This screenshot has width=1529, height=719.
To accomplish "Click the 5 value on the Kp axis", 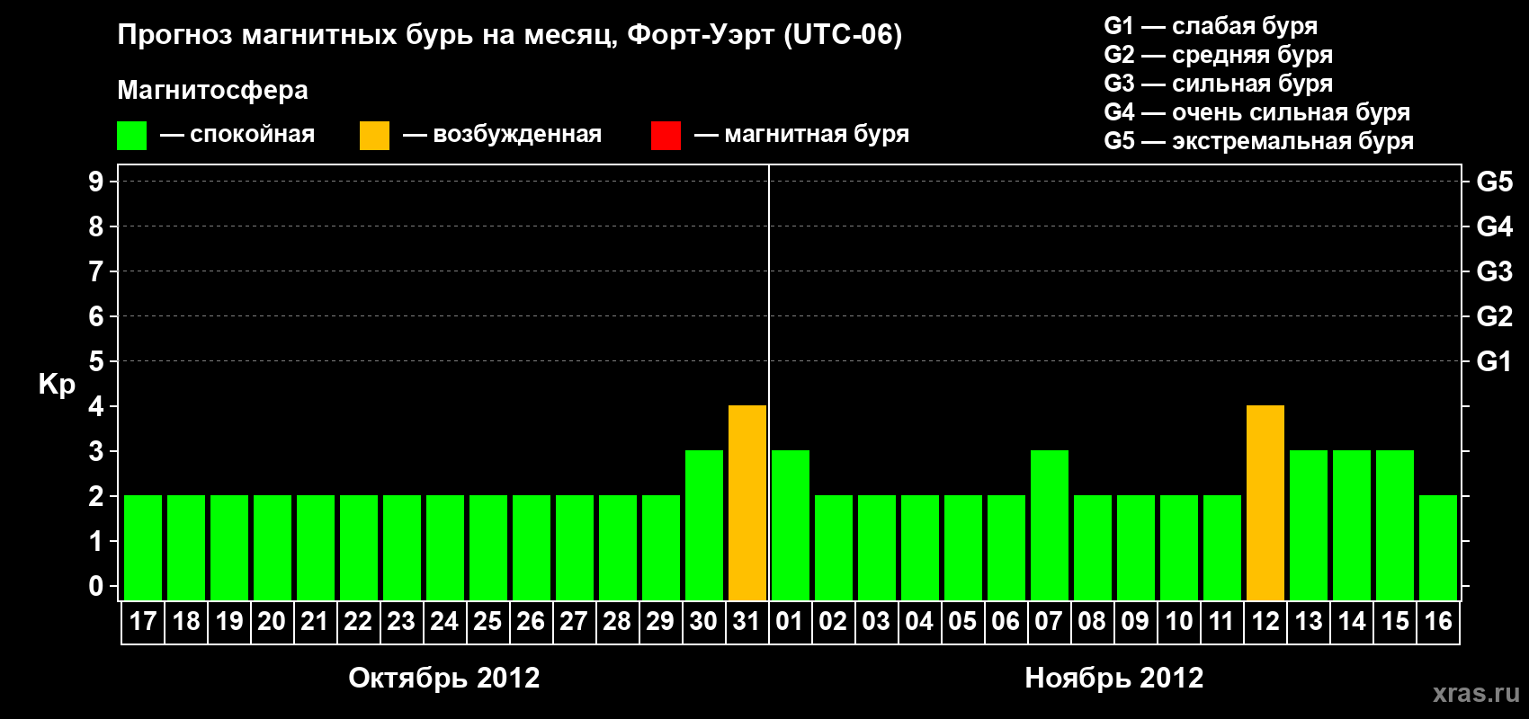I will [96, 361].
